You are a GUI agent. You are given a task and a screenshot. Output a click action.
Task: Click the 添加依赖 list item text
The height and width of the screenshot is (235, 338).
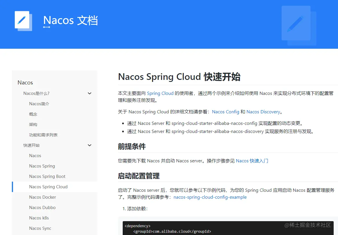137,209
